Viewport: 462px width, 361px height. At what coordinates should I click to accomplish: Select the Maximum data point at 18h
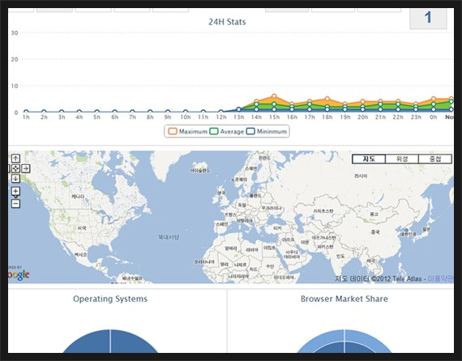tap(327, 99)
